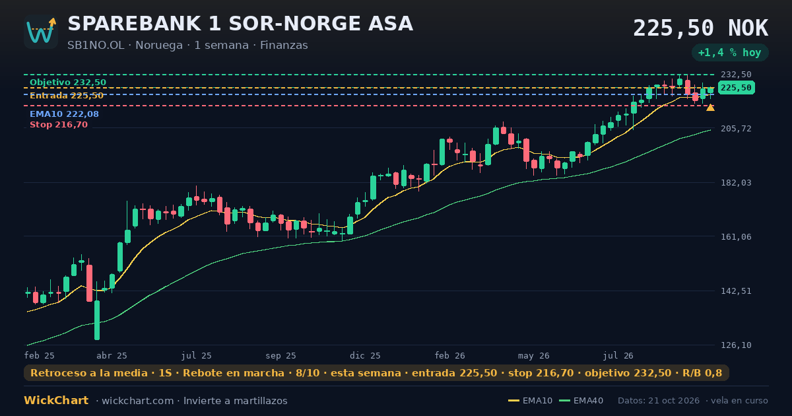Click the 205,72 price axis value
This screenshot has height=416, width=792.
click(736, 128)
